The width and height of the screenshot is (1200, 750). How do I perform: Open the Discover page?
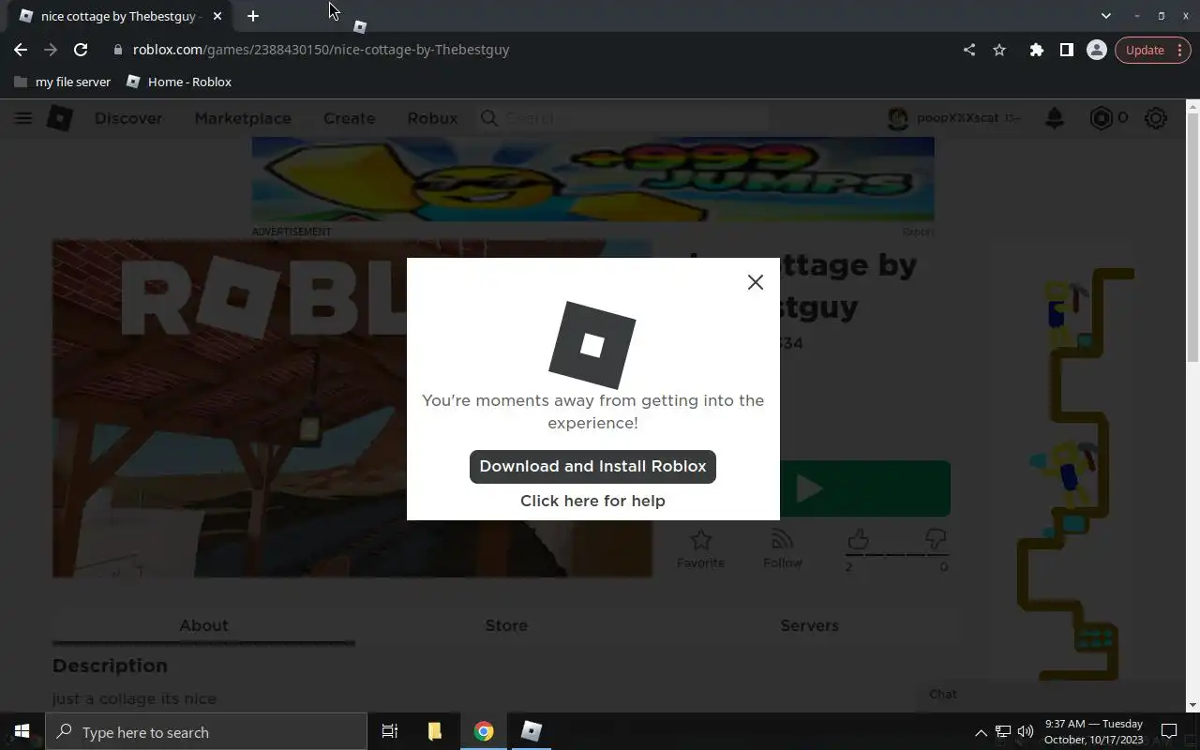click(x=128, y=118)
